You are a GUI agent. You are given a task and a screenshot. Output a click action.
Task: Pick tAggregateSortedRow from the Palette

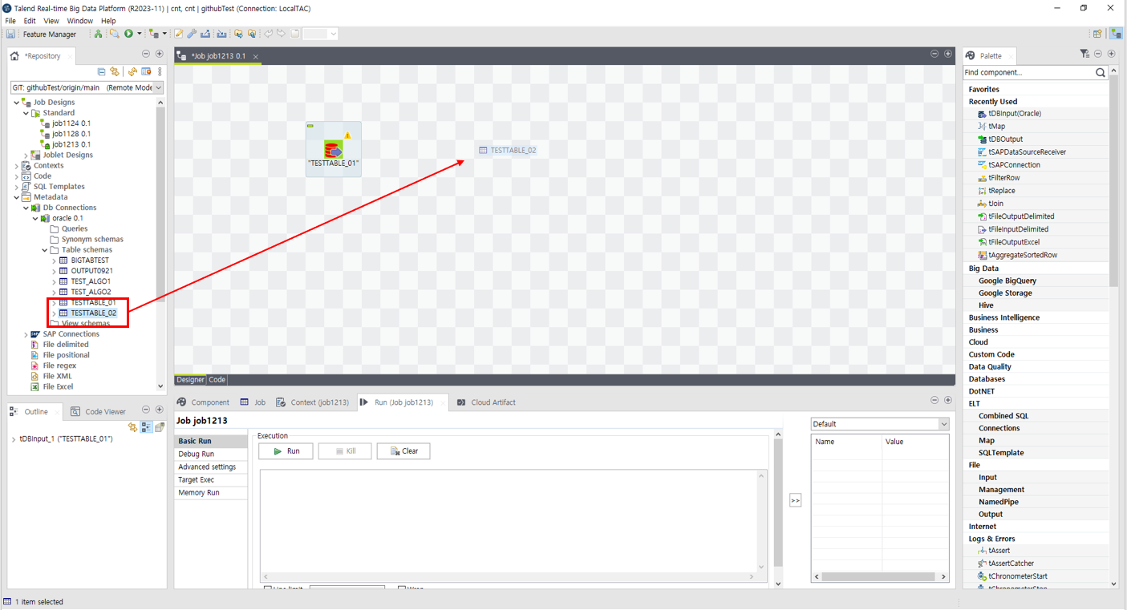click(x=1022, y=255)
